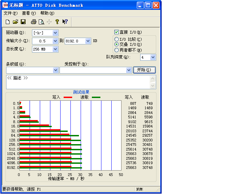The height and width of the screenshot is (195, 245).
Task: Click the New document toolbar icon
Action: [8, 22]
